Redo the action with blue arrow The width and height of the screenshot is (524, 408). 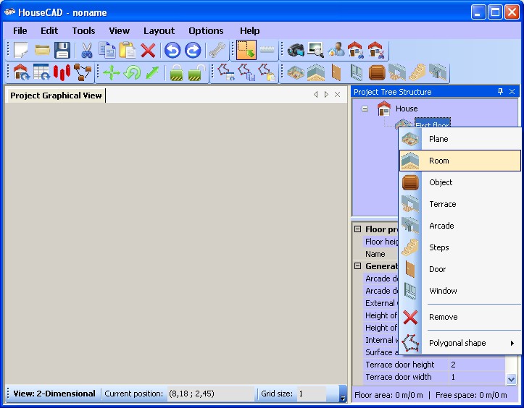(x=193, y=51)
